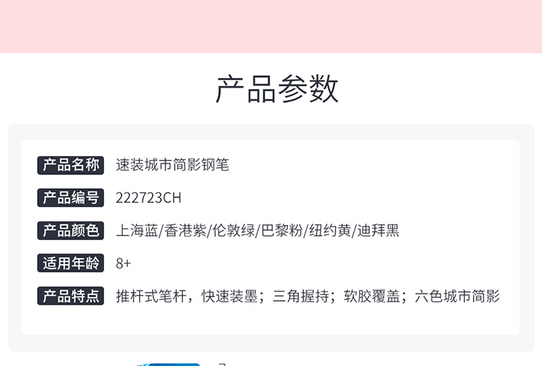Click the 上海蓝 color option text
The height and width of the screenshot is (366, 542).
(x=137, y=231)
